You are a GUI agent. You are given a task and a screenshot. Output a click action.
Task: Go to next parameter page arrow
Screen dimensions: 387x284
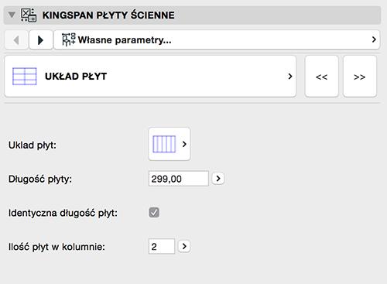[x=41, y=40]
